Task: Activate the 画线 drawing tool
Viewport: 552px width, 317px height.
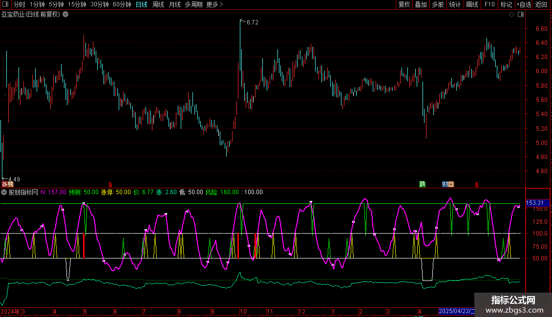Action: pos(472,4)
